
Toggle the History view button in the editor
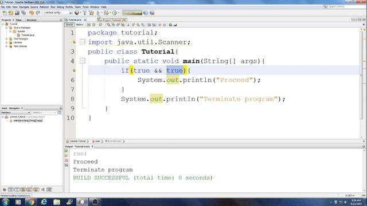[x=80, y=25]
